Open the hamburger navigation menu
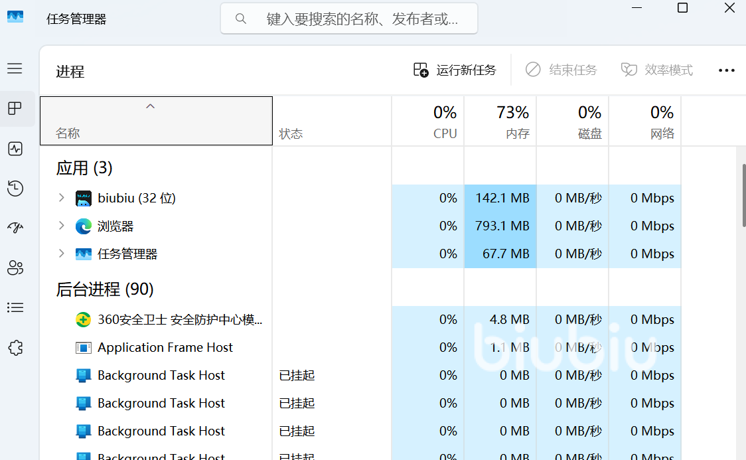746x460 pixels. tap(15, 68)
